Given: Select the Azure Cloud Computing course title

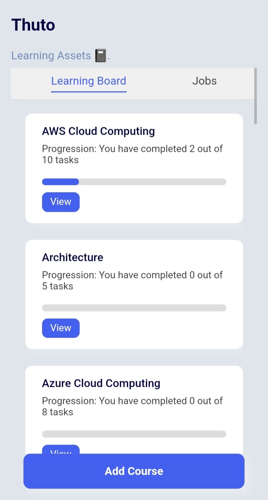Looking at the screenshot, I should [x=101, y=383].
